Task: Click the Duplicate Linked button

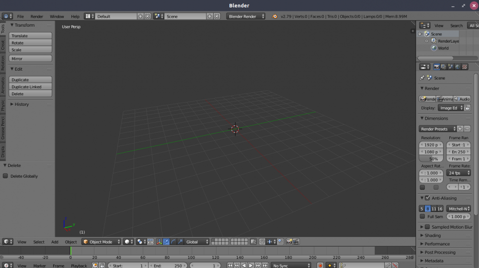Action: (x=30, y=87)
